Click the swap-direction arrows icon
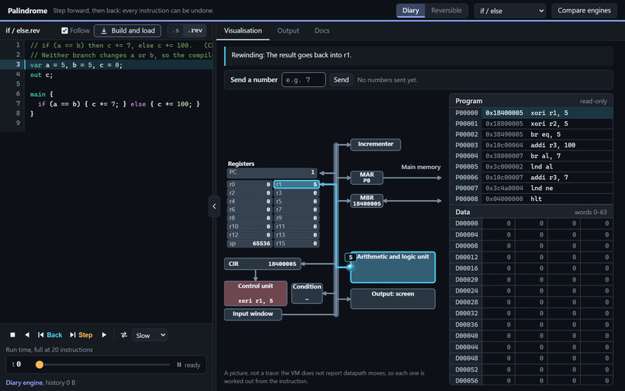This screenshot has width=625, height=391. point(124,334)
